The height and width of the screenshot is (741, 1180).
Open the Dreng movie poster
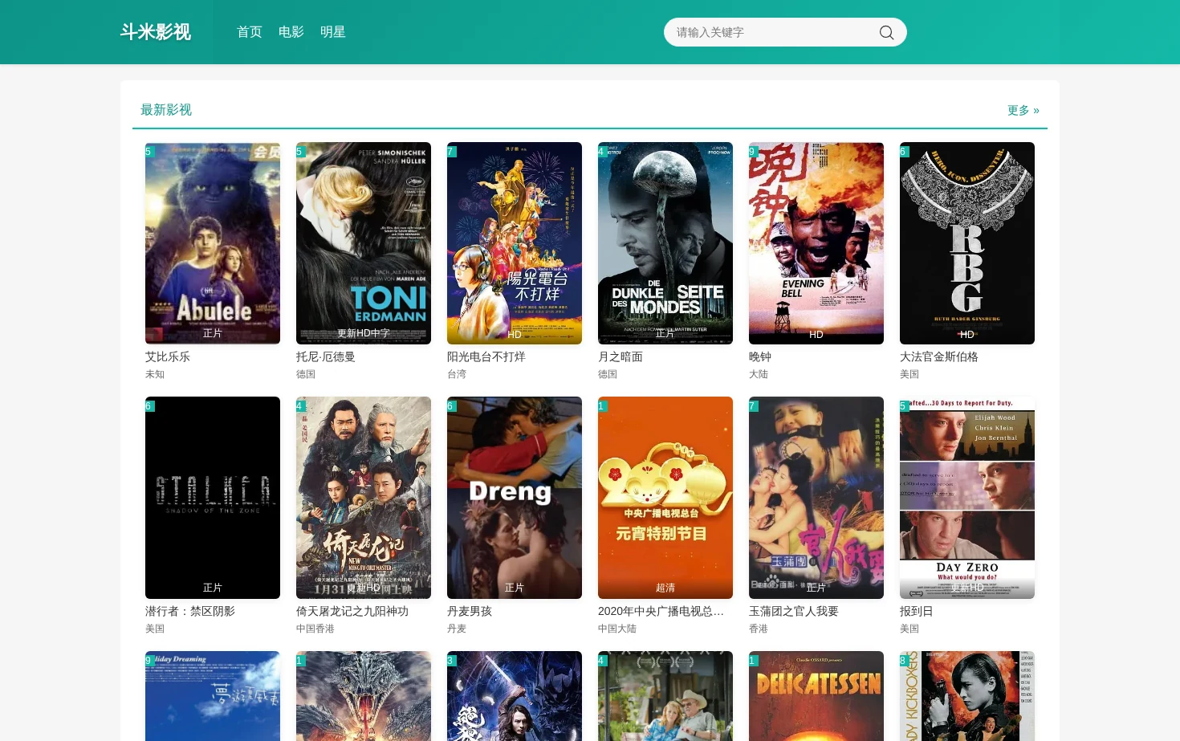coord(515,498)
